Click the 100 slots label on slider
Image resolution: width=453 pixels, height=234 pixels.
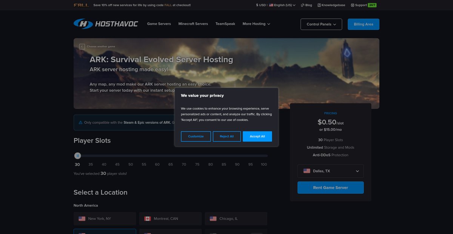pyautogui.click(x=264, y=165)
